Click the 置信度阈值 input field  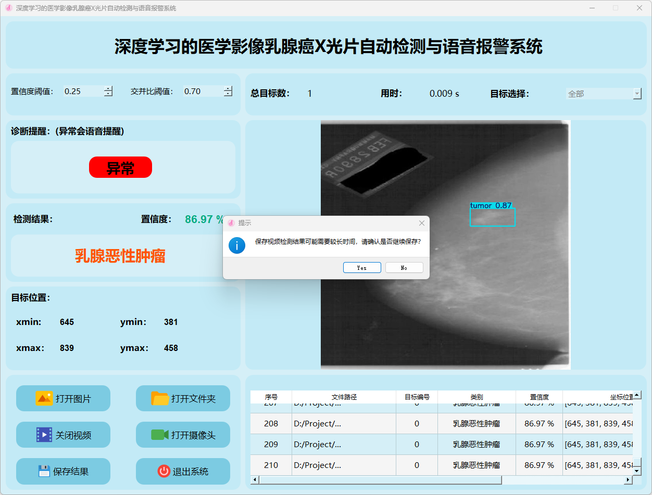(x=82, y=92)
